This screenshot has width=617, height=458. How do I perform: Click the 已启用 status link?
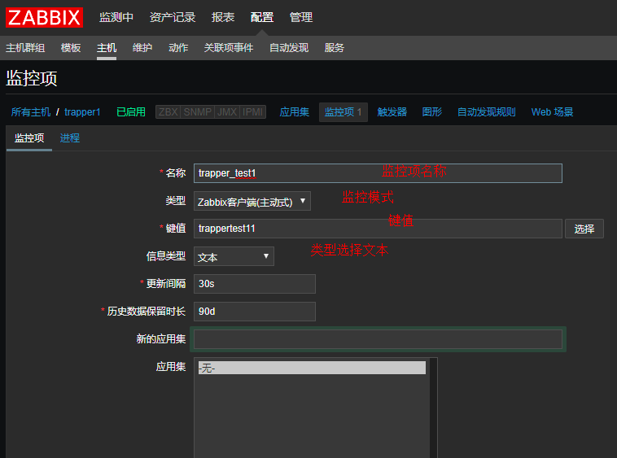(x=131, y=112)
